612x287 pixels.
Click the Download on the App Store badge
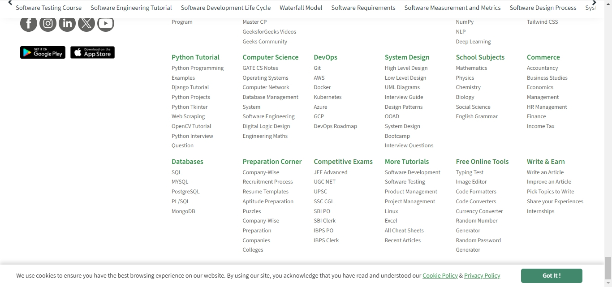point(92,52)
